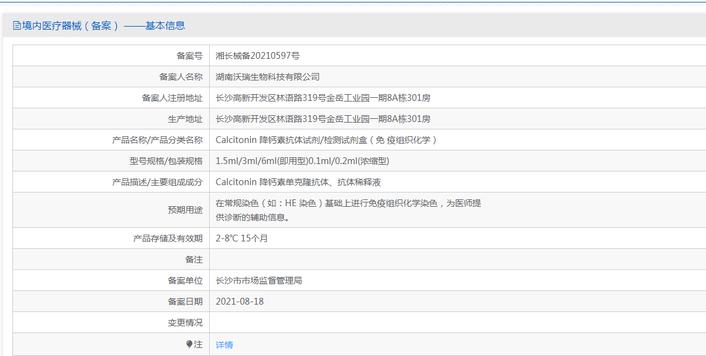706x356 pixels.
Task: Click the 产品描述/主要组成成分 label
Action: tap(157, 182)
